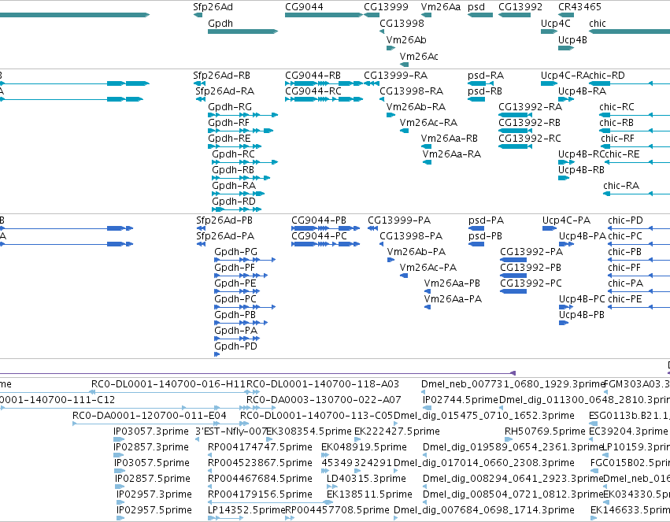The image size is (670, 522).
Task: Select EST EK138511.5prime
Action: tap(369, 494)
